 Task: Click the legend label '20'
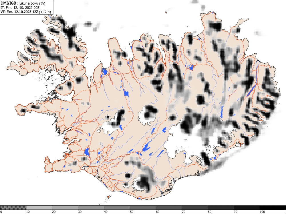(x=54, y=212)
